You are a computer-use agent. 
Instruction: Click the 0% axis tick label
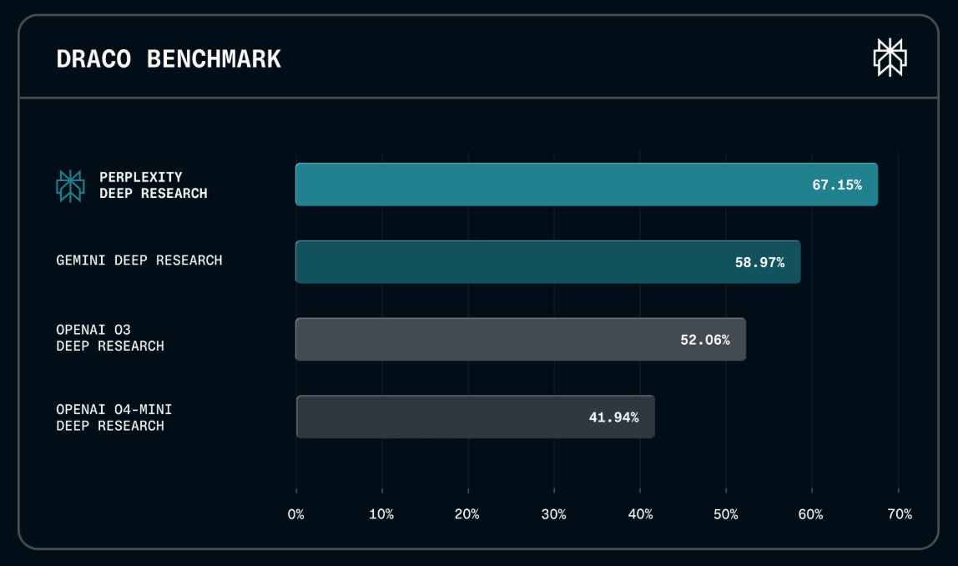click(x=296, y=514)
